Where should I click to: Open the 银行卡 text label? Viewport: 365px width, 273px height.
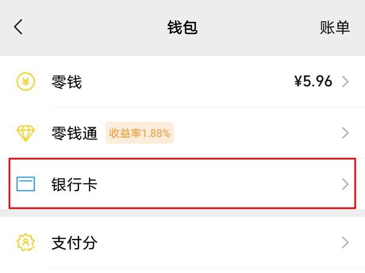pos(74,184)
